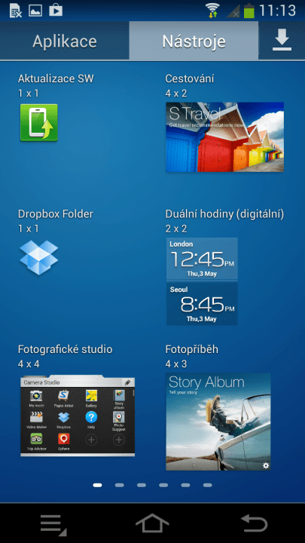The height and width of the screenshot is (543, 305).
Task: Switch to the Aplikace tab
Action: pos(65,41)
